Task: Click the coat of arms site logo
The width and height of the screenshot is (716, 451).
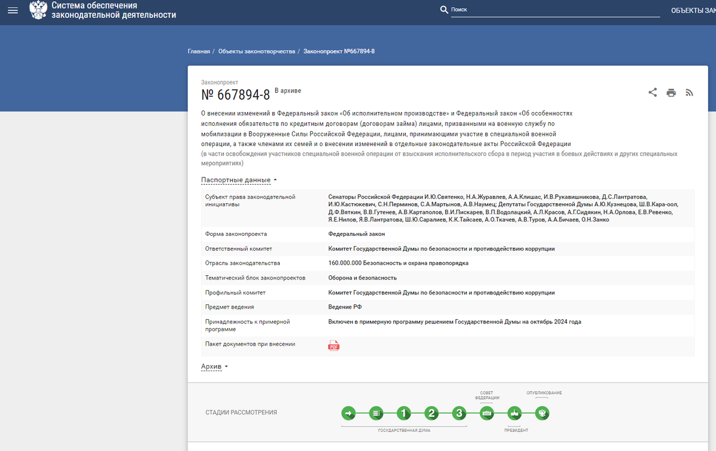Action: pos(38,10)
